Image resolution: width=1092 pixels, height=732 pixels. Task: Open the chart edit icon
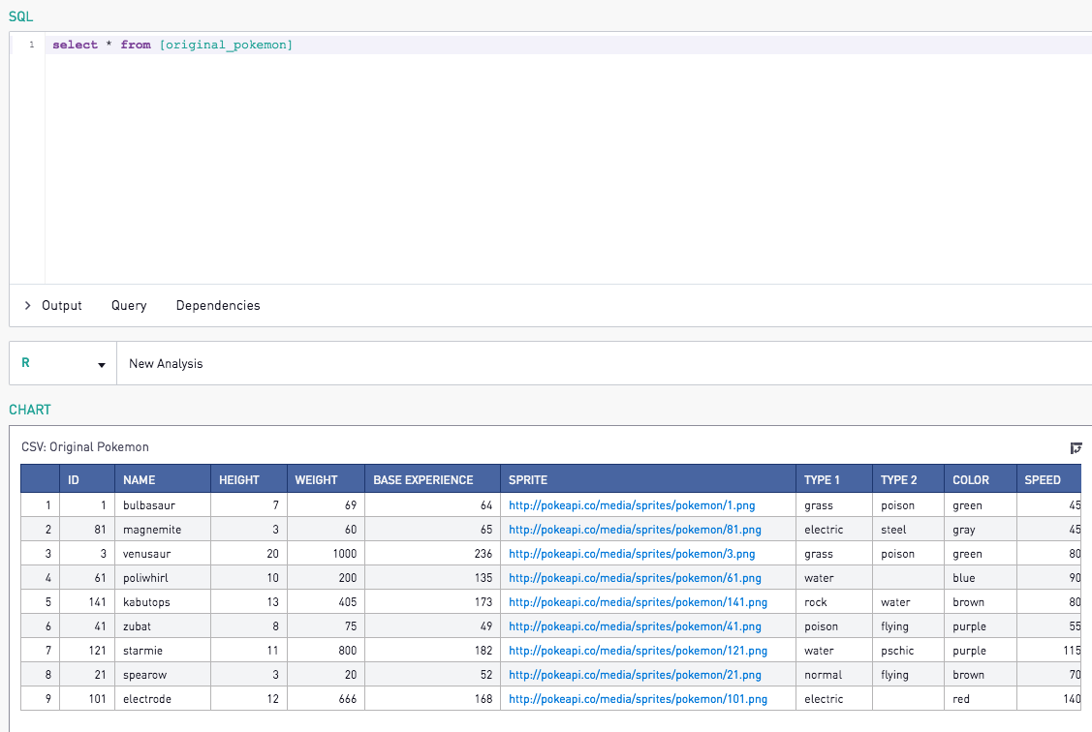(x=1076, y=448)
